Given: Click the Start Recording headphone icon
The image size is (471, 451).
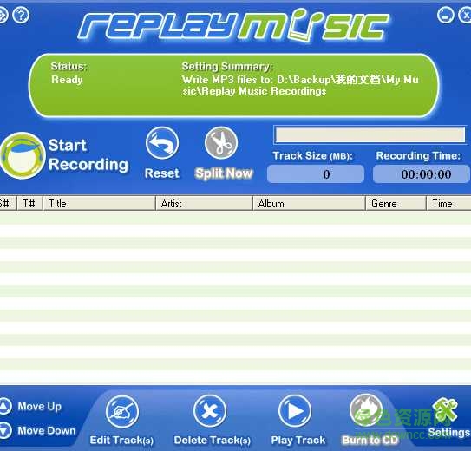Looking at the screenshot, I should pos(23,155).
